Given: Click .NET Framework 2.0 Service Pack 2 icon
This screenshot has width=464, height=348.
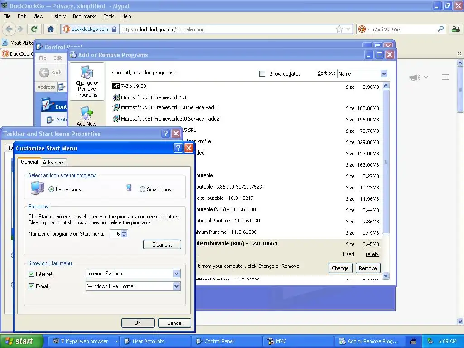Looking at the screenshot, I should (116, 108).
